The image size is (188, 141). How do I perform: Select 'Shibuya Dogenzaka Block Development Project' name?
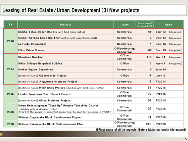[x=50, y=117]
